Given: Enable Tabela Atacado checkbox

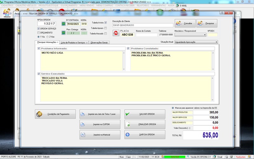Looking at the screenshot, I should coord(106,34).
